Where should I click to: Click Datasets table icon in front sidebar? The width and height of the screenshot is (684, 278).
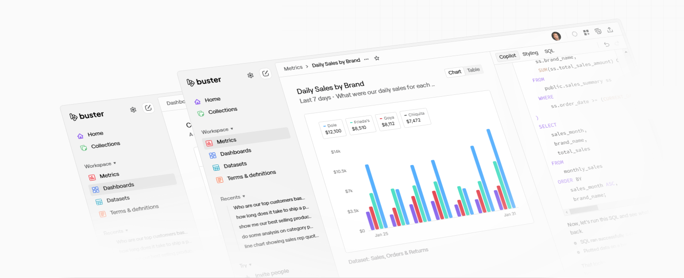(216, 167)
